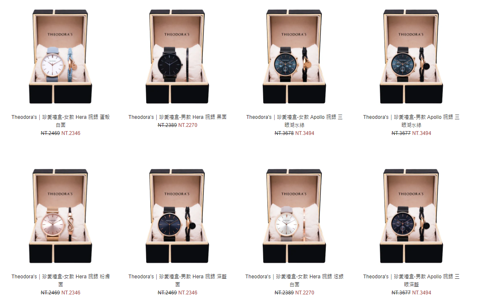
Task: Open the men's Apollo lake green watch image
Action: click(411, 57)
